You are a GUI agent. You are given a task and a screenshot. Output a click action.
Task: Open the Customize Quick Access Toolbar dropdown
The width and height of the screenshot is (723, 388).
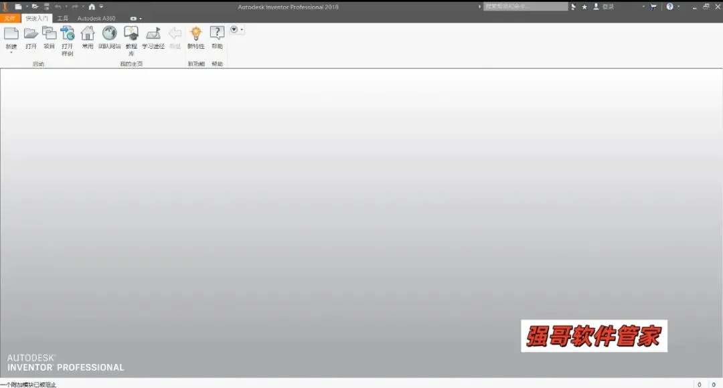click(102, 7)
